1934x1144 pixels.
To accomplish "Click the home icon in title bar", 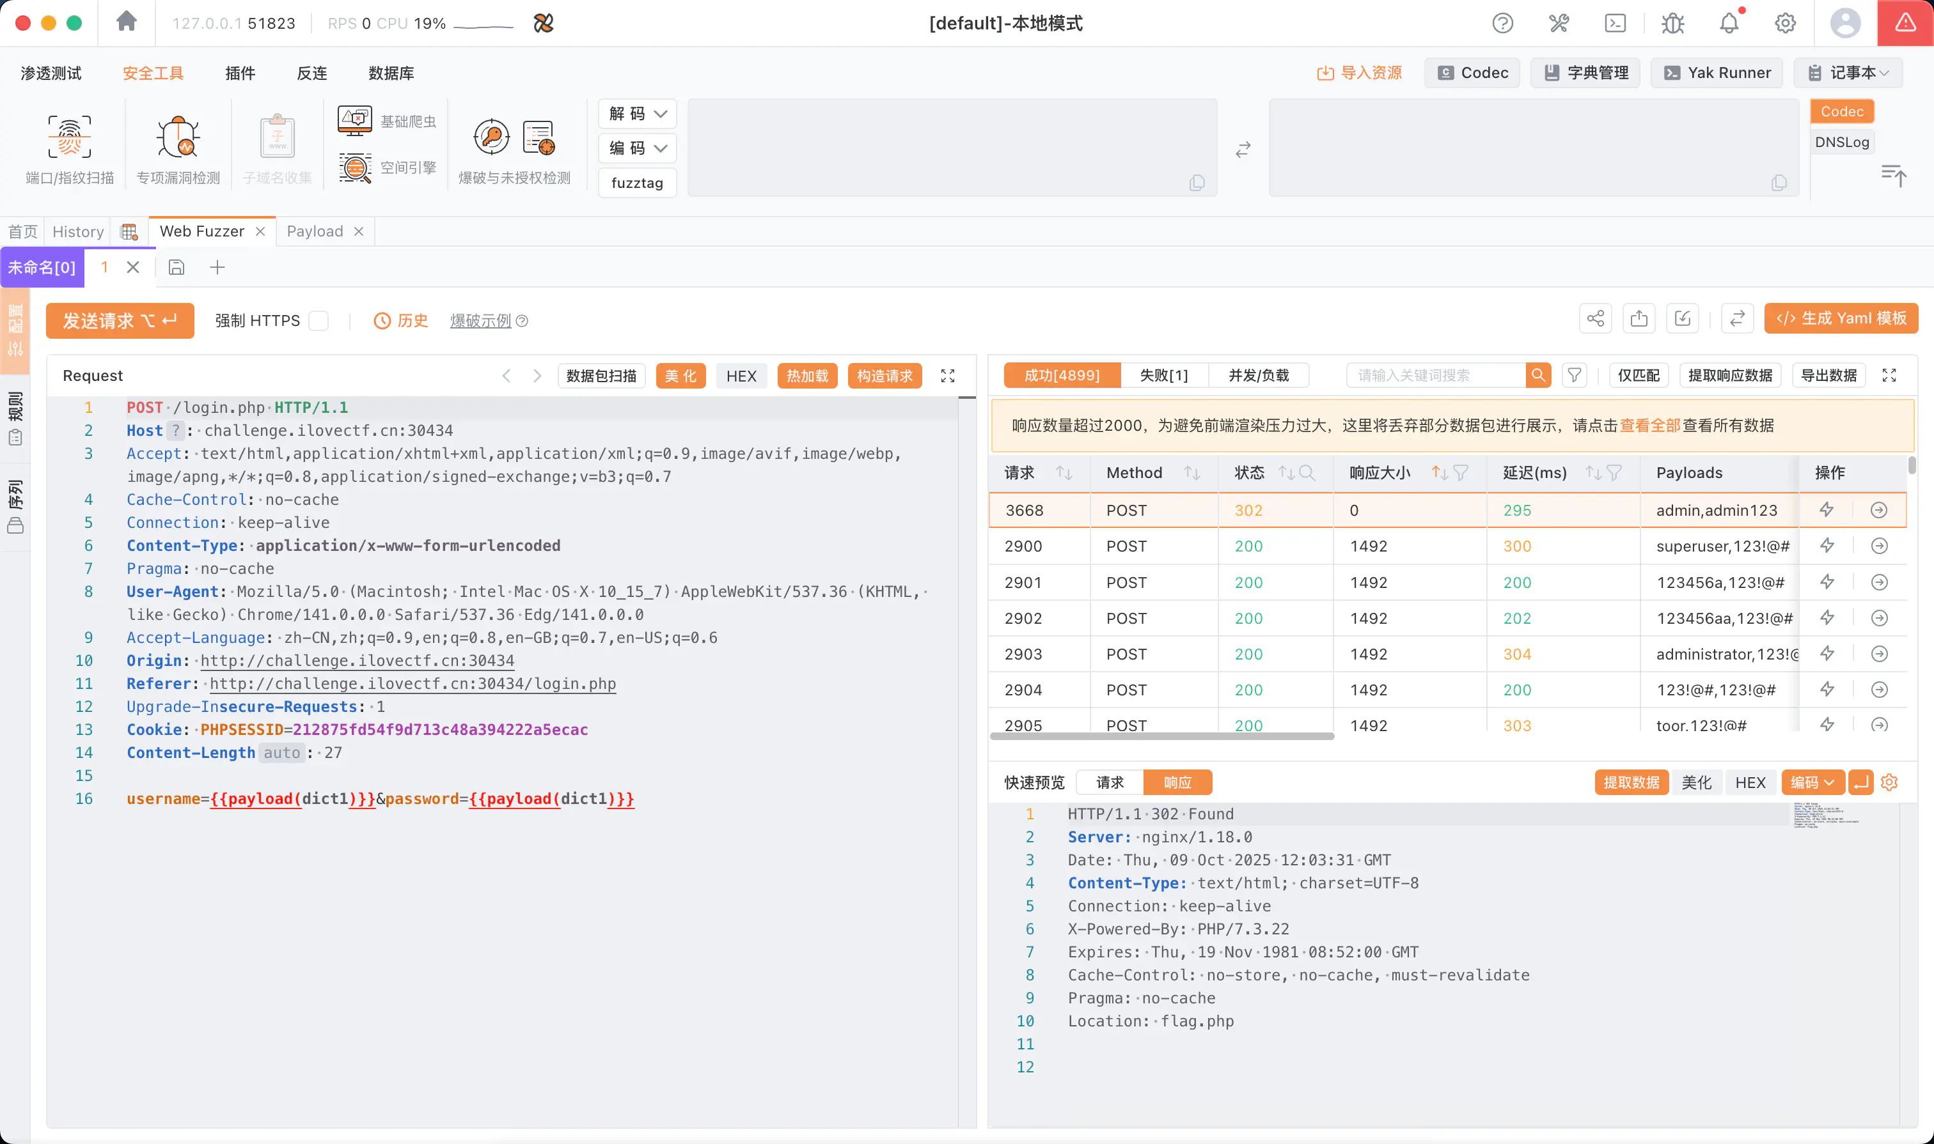I will click(x=127, y=22).
